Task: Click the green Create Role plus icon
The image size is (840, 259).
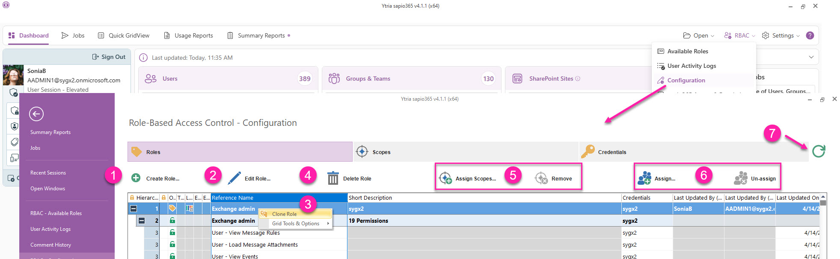Action: 136,178
